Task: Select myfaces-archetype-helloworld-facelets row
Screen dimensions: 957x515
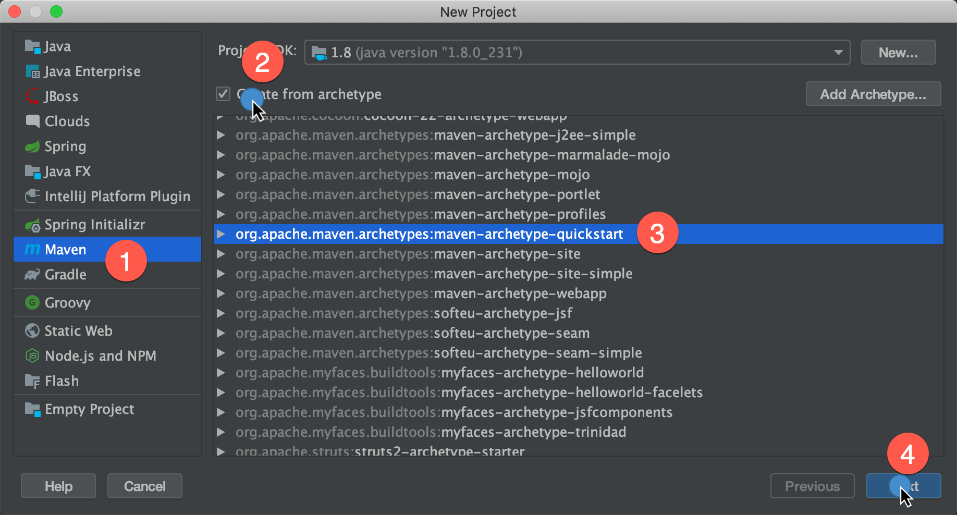Action: [579, 393]
